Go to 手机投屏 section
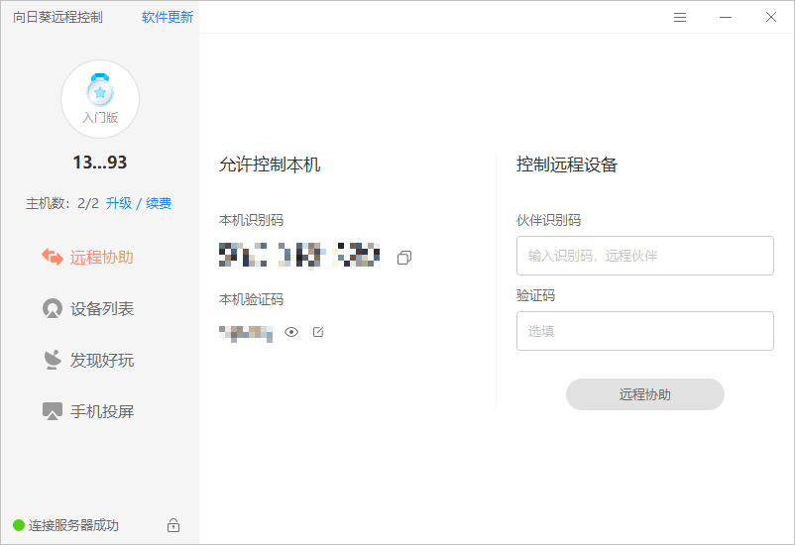This screenshot has width=795, height=545. tap(87, 411)
